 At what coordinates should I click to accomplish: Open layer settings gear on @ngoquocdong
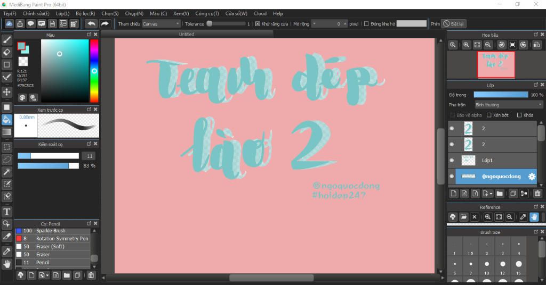(x=532, y=177)
